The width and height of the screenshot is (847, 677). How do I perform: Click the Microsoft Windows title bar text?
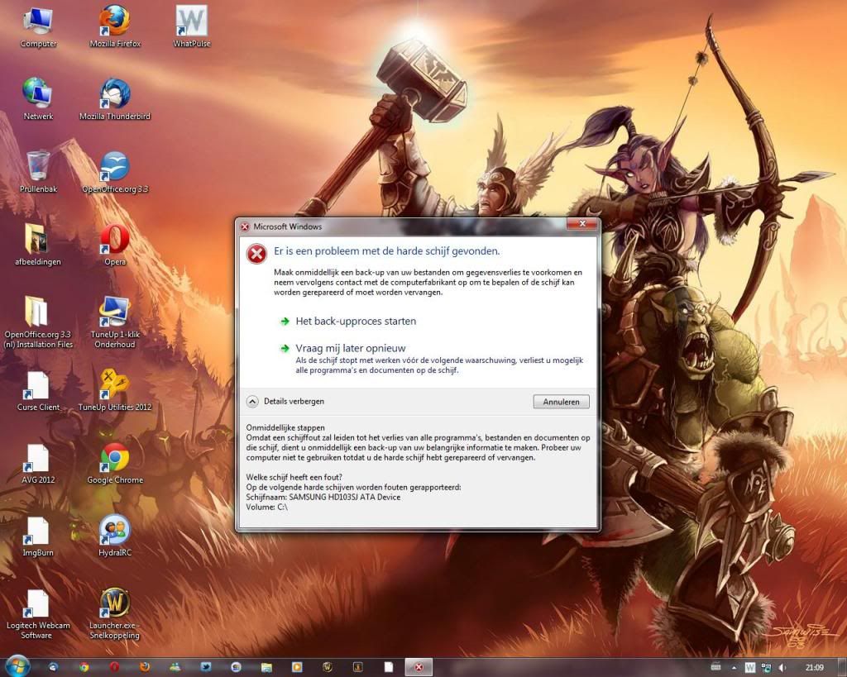pyautogui.click(x=287, y=226)
